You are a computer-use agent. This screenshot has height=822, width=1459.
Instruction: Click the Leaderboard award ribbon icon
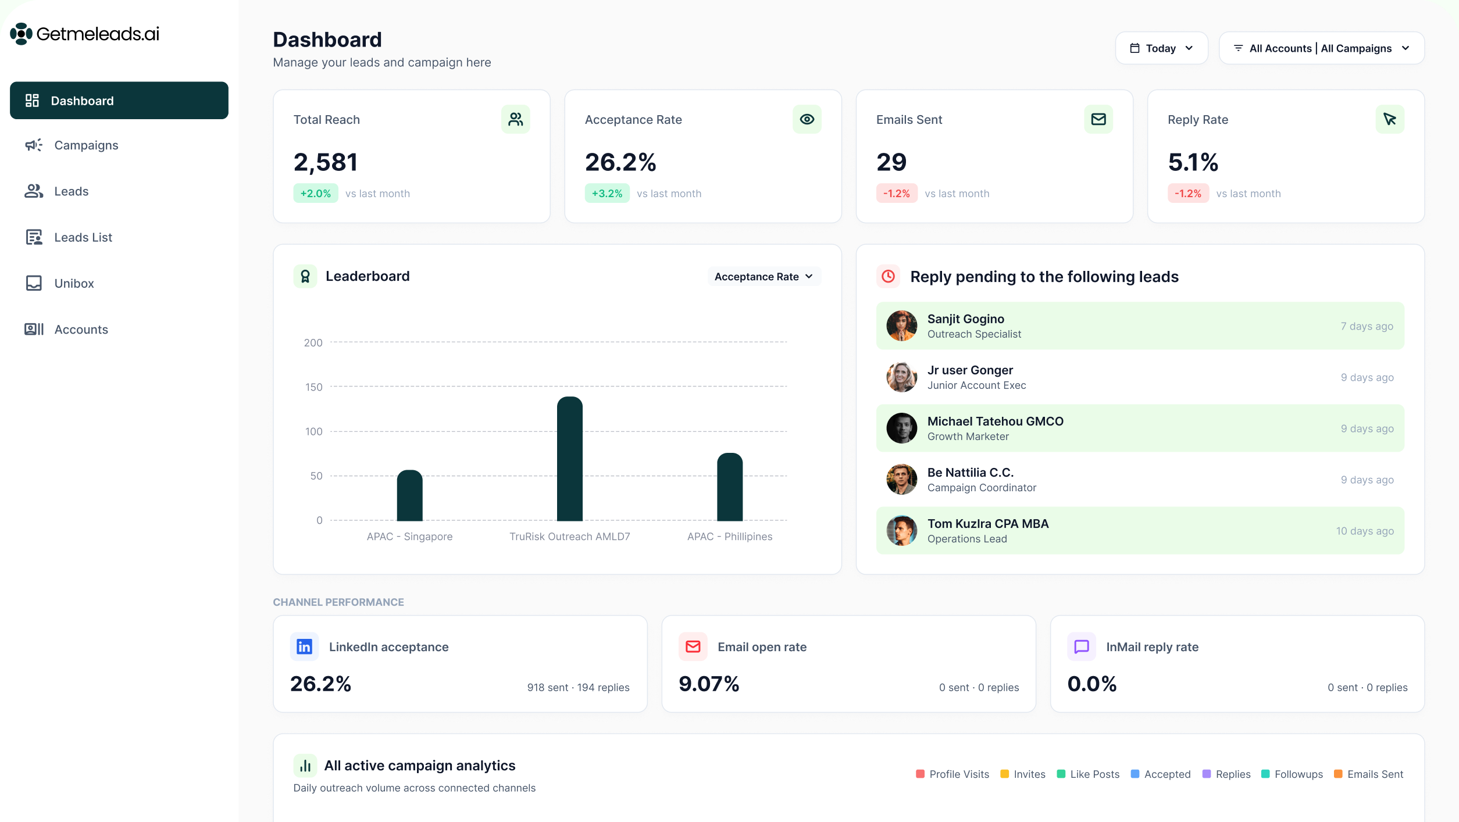(x=305, y=276)
